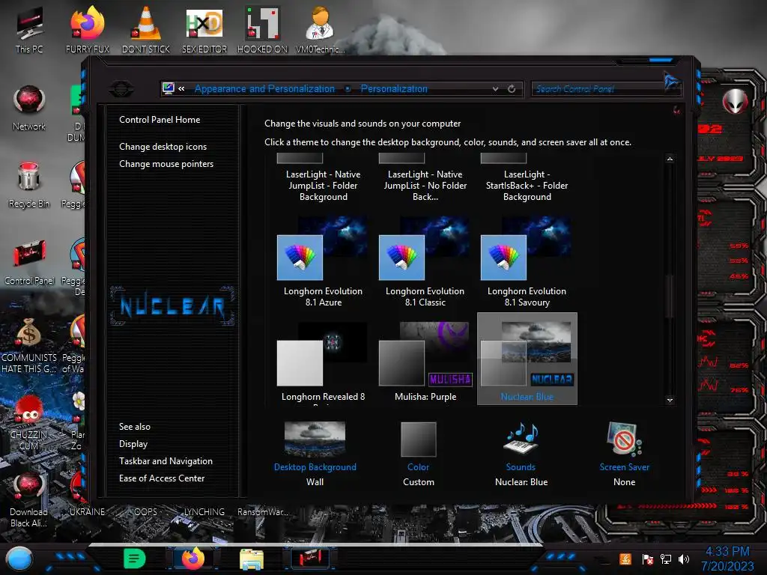Image resolution: width=767 pixels, height=575 pixels.
Task: Select LaserLight StartIsBack+ Folder Background theme
Action: click(527, 178)
